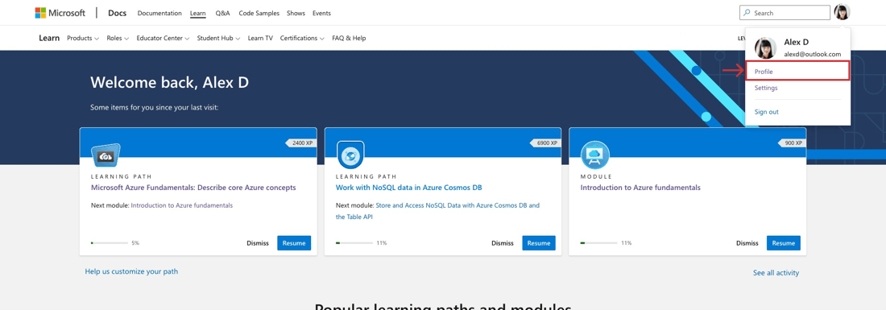Click the alexd@outlook.com email text

pyautogui.click(x=812, y=54)
